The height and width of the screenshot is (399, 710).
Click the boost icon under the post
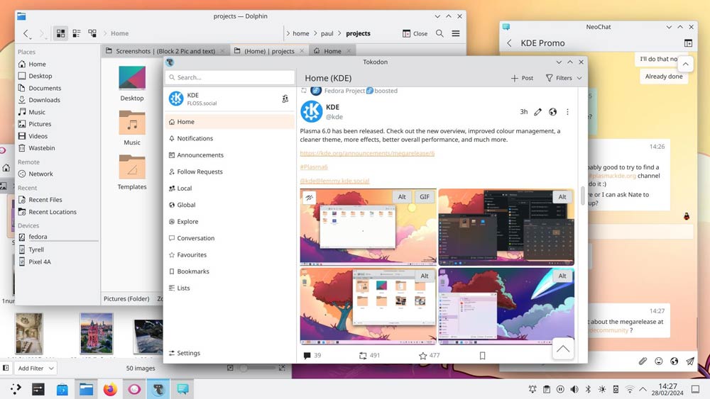point(364,356)
